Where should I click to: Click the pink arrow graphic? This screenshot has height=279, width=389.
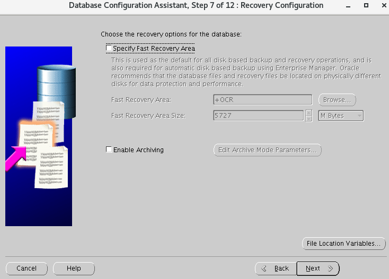[16, 159]
